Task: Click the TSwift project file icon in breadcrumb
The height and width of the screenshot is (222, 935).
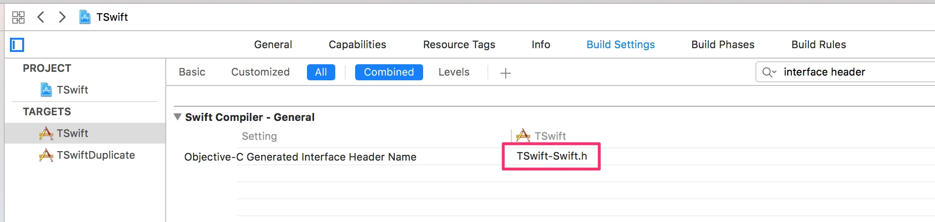Action: point(85,17)
